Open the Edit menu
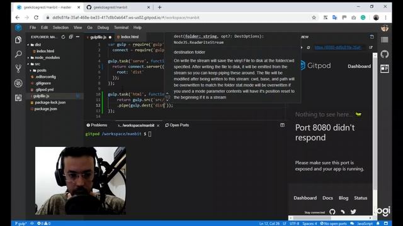403x226 pixels. coord(44,28)
